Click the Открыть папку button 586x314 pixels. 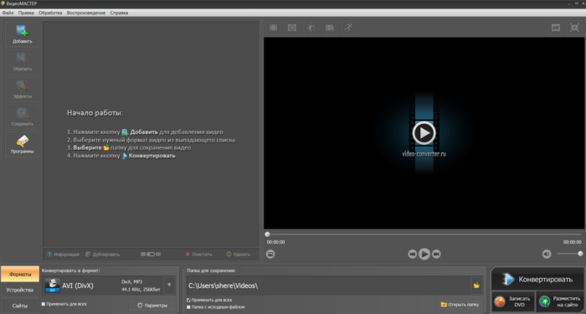click(460, 305)
